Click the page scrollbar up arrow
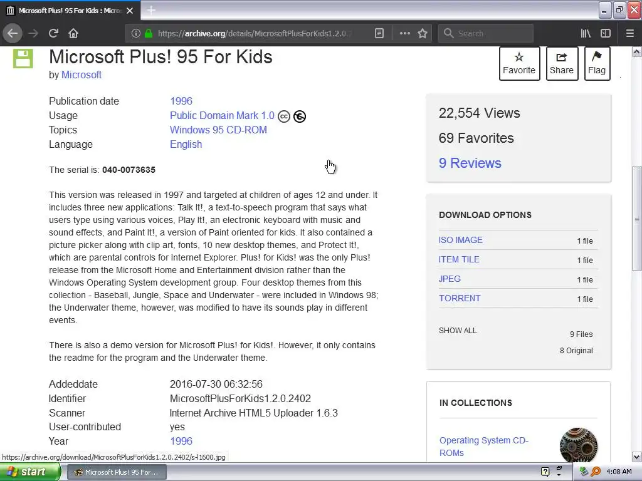The image size is (642, 481). coord(637,52)
